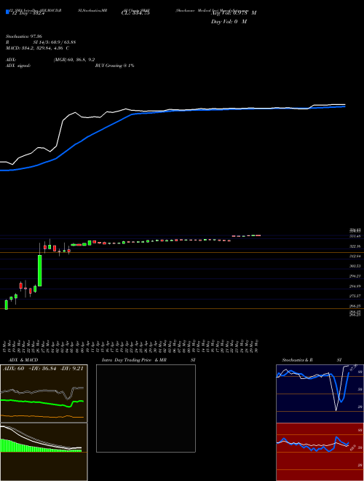364x481 pixels.
Task: Click the ADX: 60 +DY -DY header
Action: click(x=43, y=369)
